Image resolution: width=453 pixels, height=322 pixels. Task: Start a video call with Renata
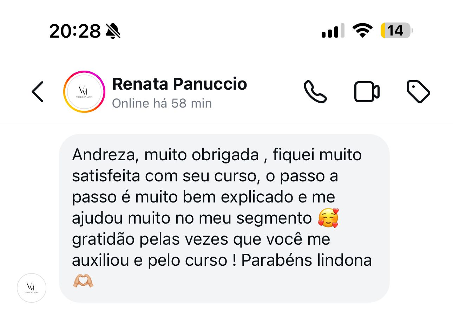coord(367,92)
